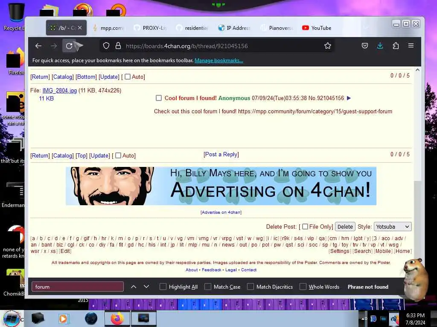
Task: Switch to the Pianoverse tab
Action: (x=277, y=28)
